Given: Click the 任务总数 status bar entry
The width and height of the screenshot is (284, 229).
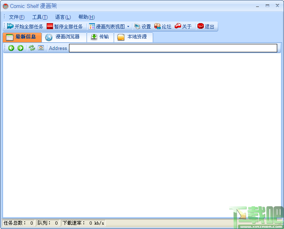Looking at the screenshot, I should click(x=18, y=223).
